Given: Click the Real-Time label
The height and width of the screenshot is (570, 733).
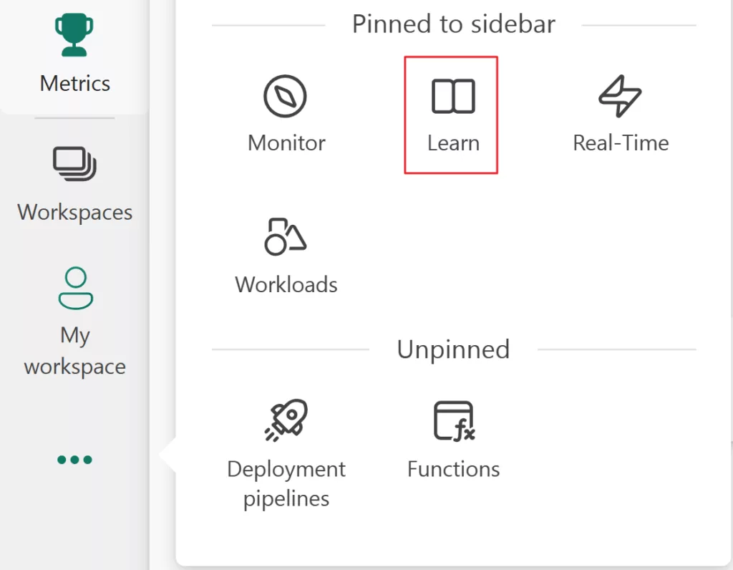Looking at the screenshot, I should click(621, 142).
